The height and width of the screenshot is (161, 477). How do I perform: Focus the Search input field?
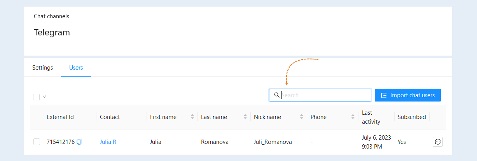(x=320, y=95)
